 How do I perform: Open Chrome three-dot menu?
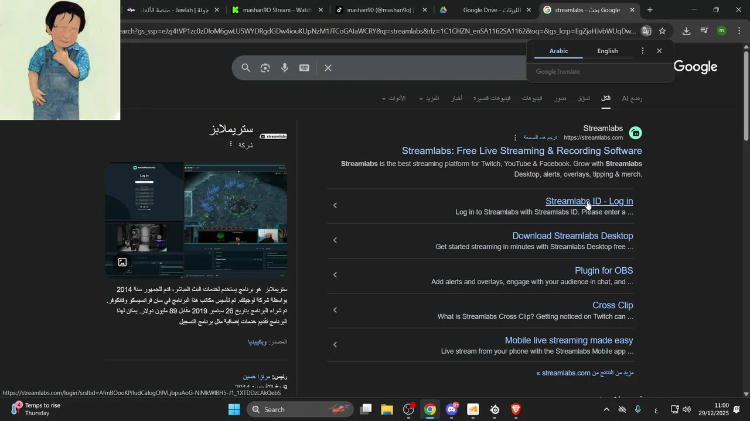click(739, 31)
